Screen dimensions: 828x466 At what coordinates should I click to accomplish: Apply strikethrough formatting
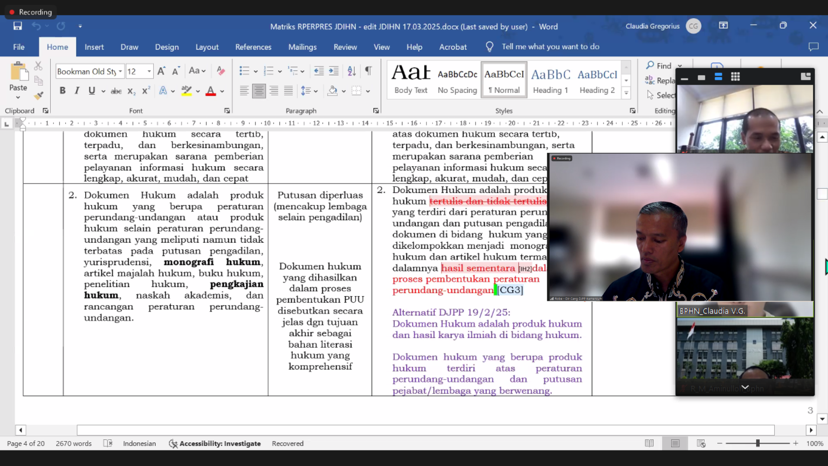(116, 91)
